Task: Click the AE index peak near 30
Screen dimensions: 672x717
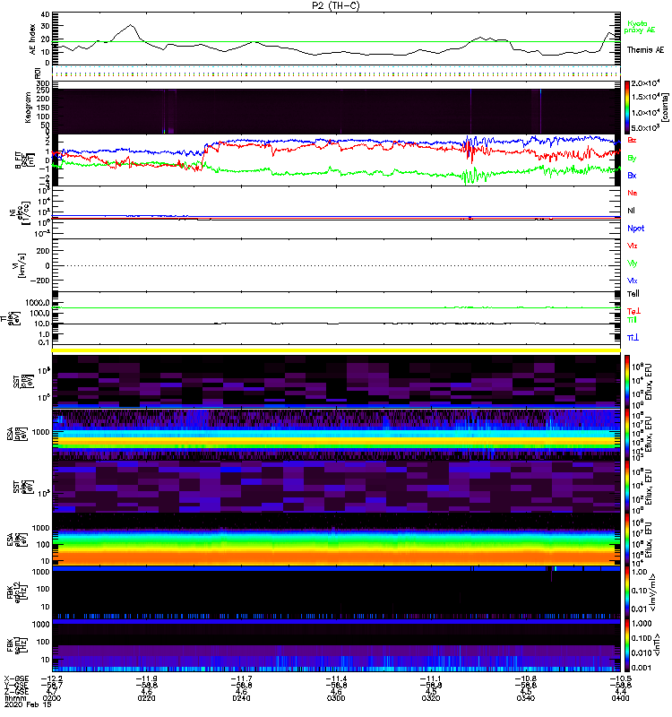Action: click(131, 25)
